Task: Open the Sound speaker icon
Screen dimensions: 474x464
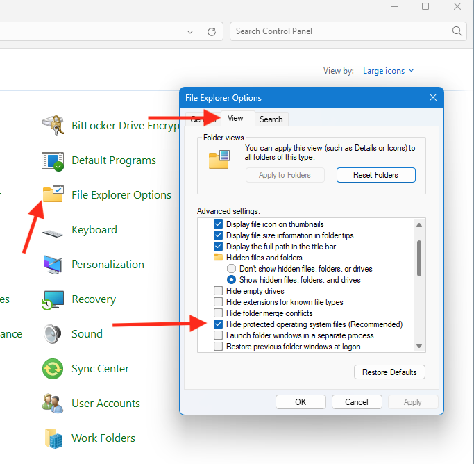Action: (x=53, y=334)
